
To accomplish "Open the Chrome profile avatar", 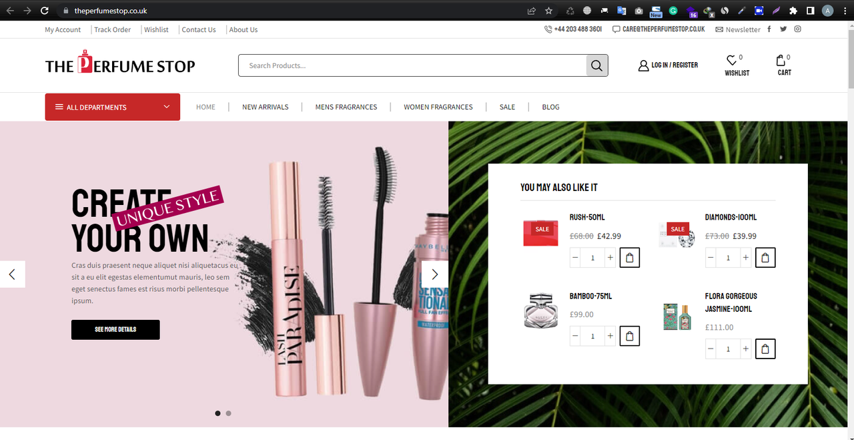I will click(x=828, y=11).
